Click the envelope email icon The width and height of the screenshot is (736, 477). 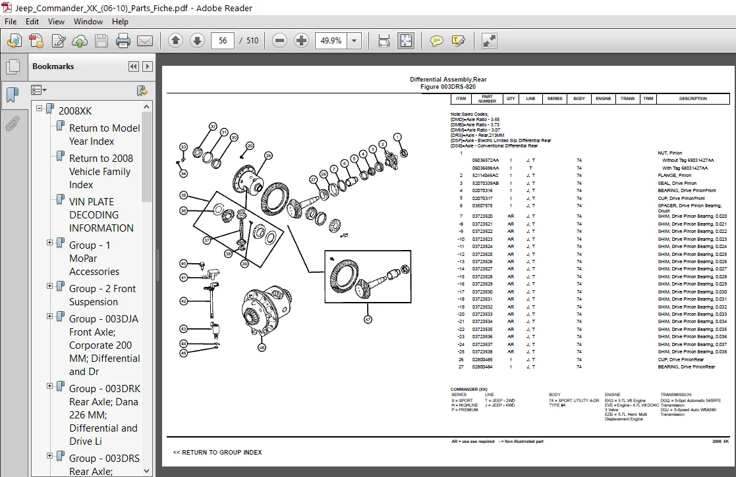tap(144, 41)
